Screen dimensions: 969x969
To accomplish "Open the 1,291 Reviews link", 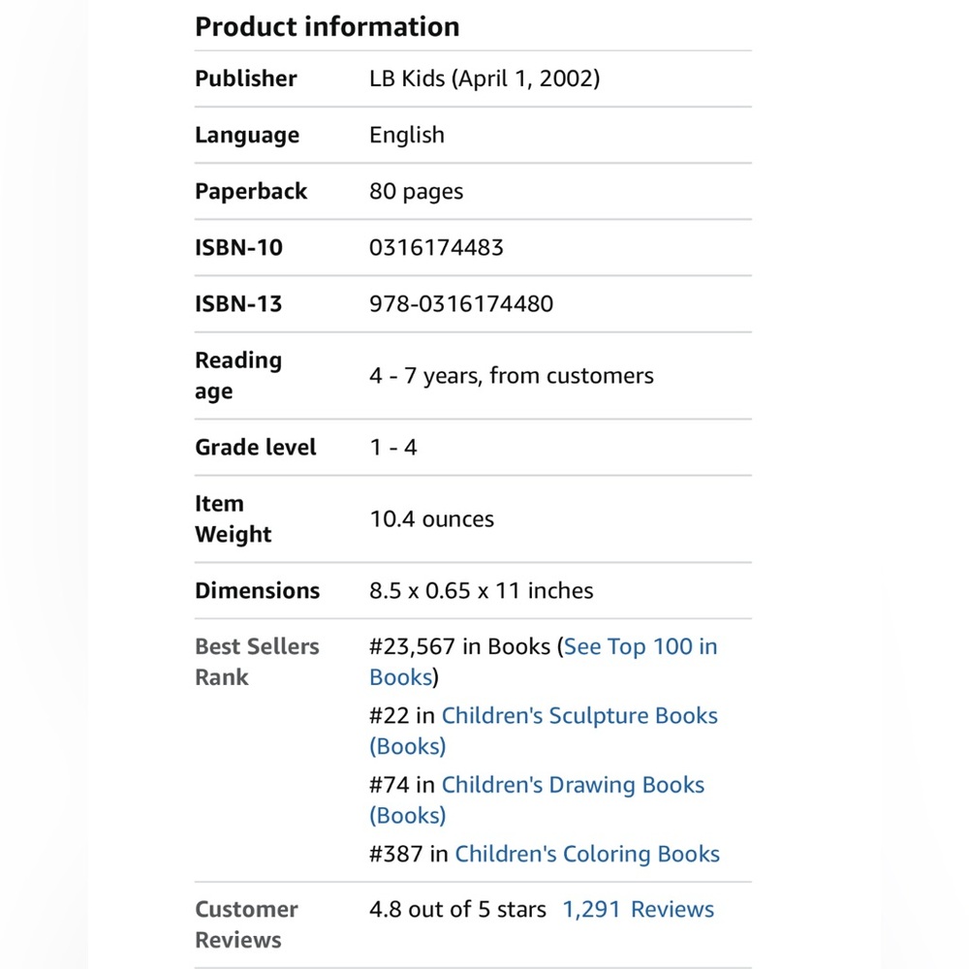I will coord(638,910).
